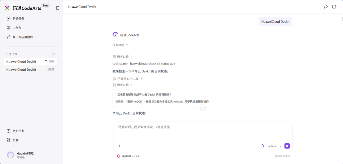Click the 华为云 Devkit 当前状态 text
343x164 pixels.
click(x=129, y=114)
